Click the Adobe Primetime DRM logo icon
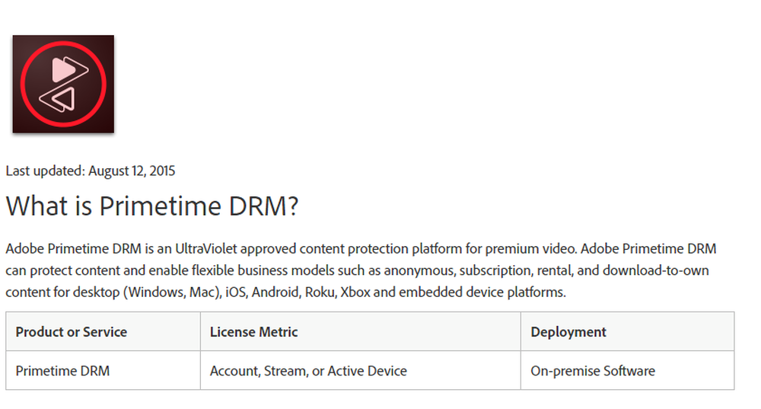This screenshot has height=409, width=761. click(63, 84)
